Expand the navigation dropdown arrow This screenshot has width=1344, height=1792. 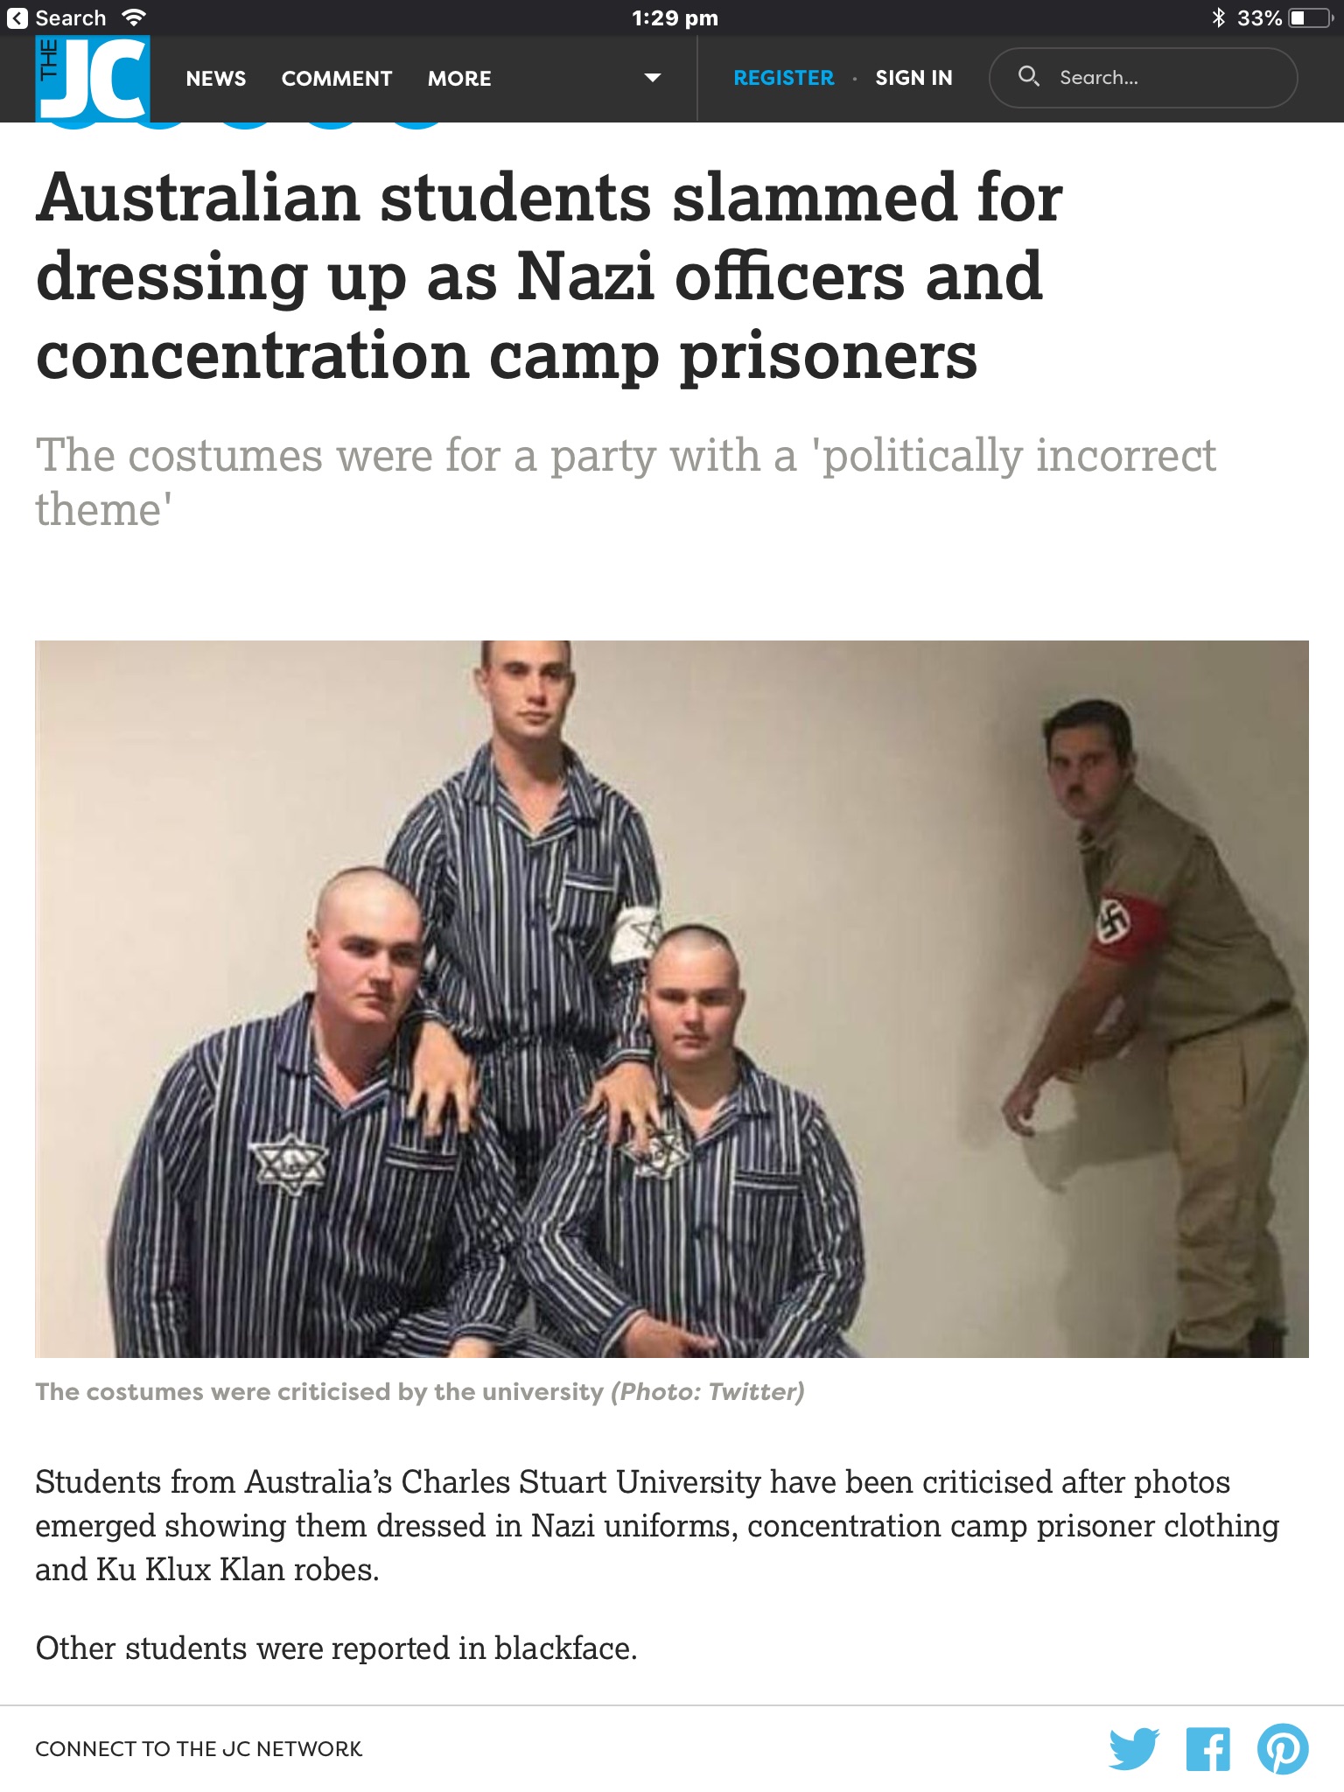point(652,78)
